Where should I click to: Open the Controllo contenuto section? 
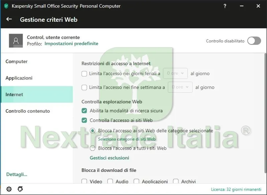click(37, 111)
